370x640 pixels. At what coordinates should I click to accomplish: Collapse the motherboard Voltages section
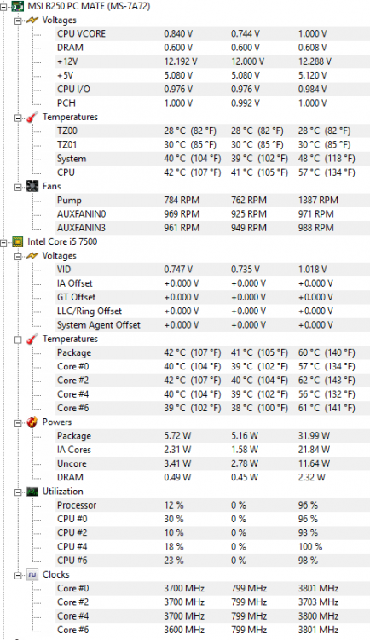18,21
